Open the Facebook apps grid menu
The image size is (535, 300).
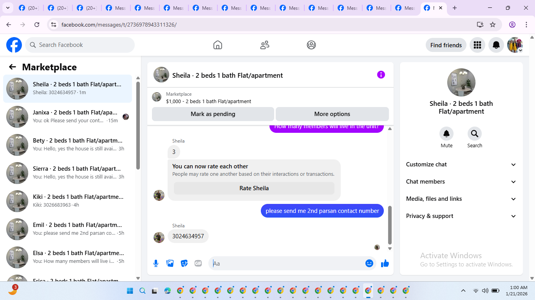point(477,45)
